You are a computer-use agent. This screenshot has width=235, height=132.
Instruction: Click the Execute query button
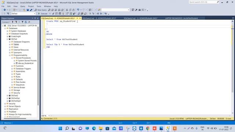click(43, 14)
